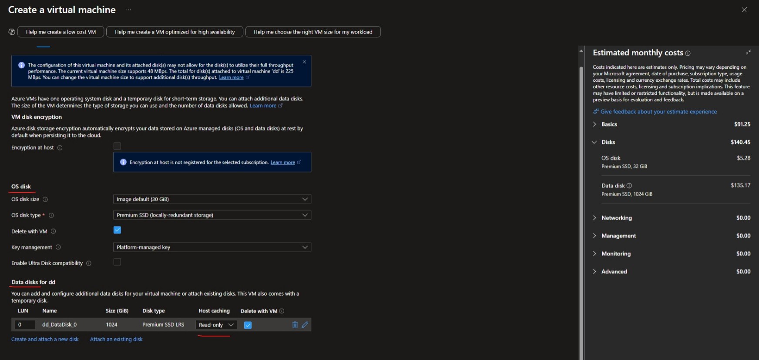Close the Create a virtual machine blade
The width and height of the screenshot is (759, 360).
(x=744, y=10)
